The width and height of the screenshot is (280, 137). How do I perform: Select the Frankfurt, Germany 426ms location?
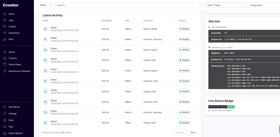click(x=153, y=39)
